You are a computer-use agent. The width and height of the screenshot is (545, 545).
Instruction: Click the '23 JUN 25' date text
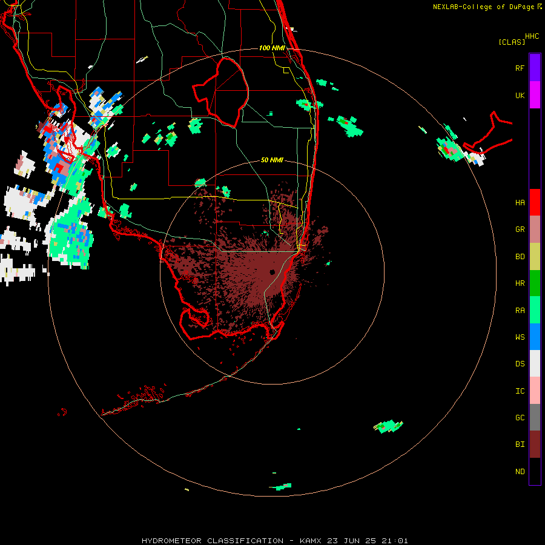click(x=351, y=541)
